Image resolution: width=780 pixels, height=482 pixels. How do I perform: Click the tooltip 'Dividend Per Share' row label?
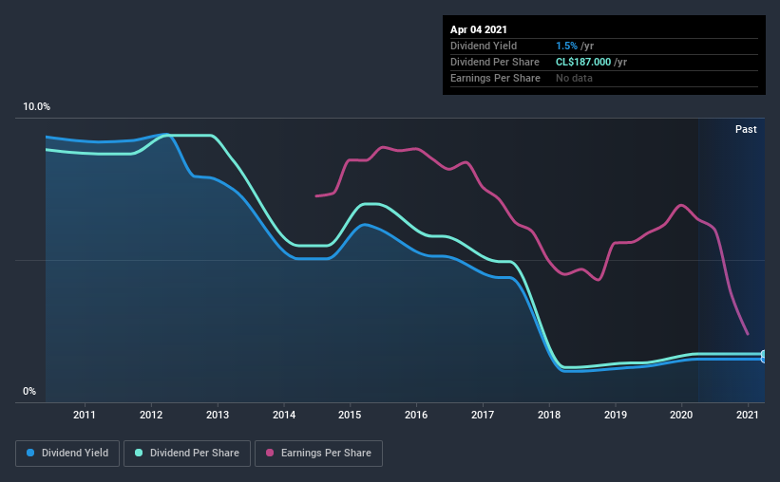click(x=494, y=62)
